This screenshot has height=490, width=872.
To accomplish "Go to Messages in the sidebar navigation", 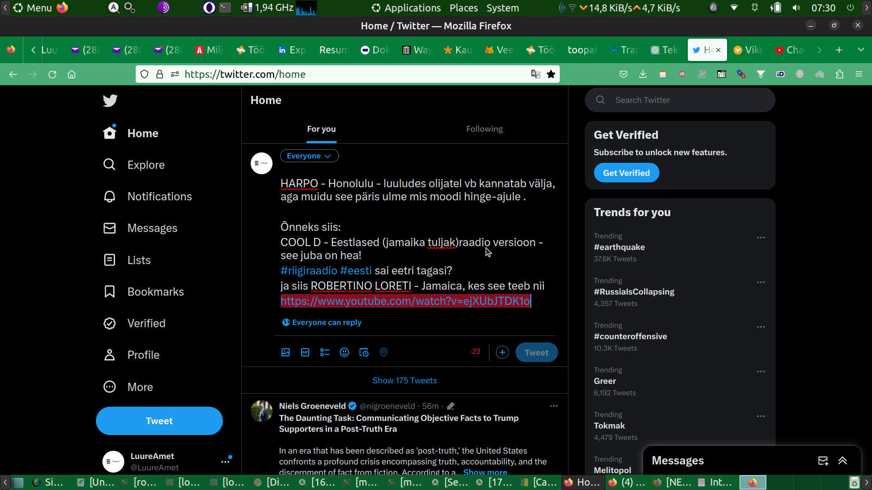I will tap(141, 228).
